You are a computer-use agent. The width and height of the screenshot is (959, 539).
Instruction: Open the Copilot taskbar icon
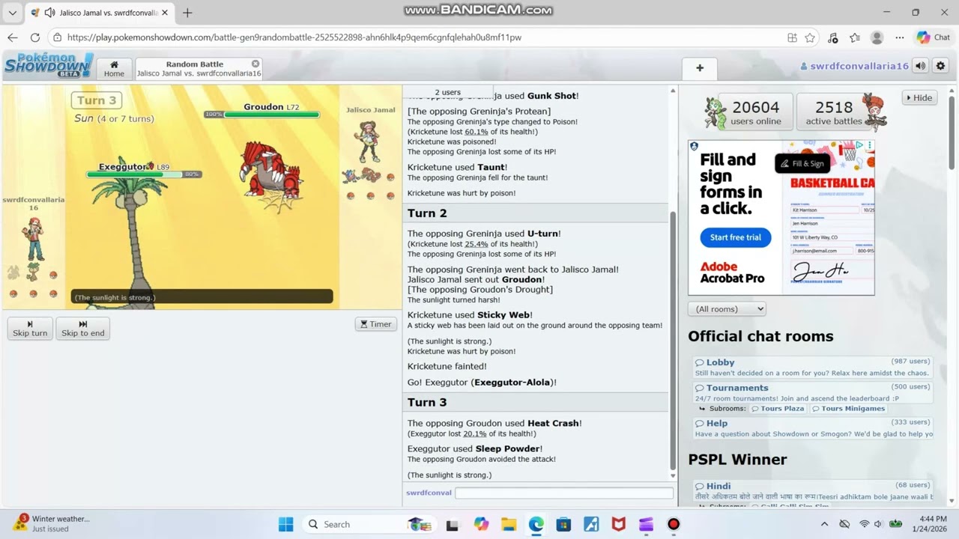point(481,524)
